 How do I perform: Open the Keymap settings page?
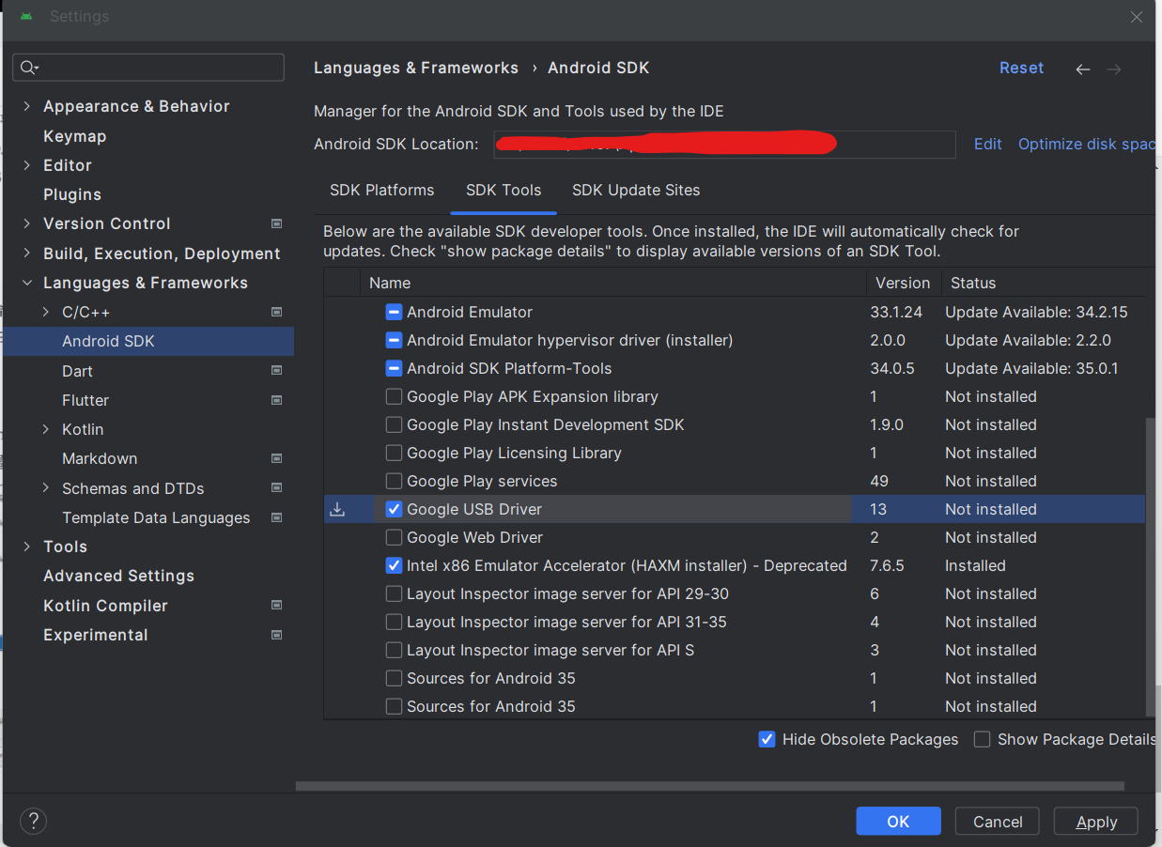75,136
